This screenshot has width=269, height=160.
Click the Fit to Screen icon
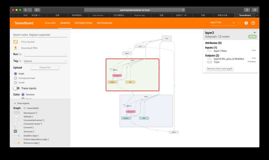tap(16, 42)
